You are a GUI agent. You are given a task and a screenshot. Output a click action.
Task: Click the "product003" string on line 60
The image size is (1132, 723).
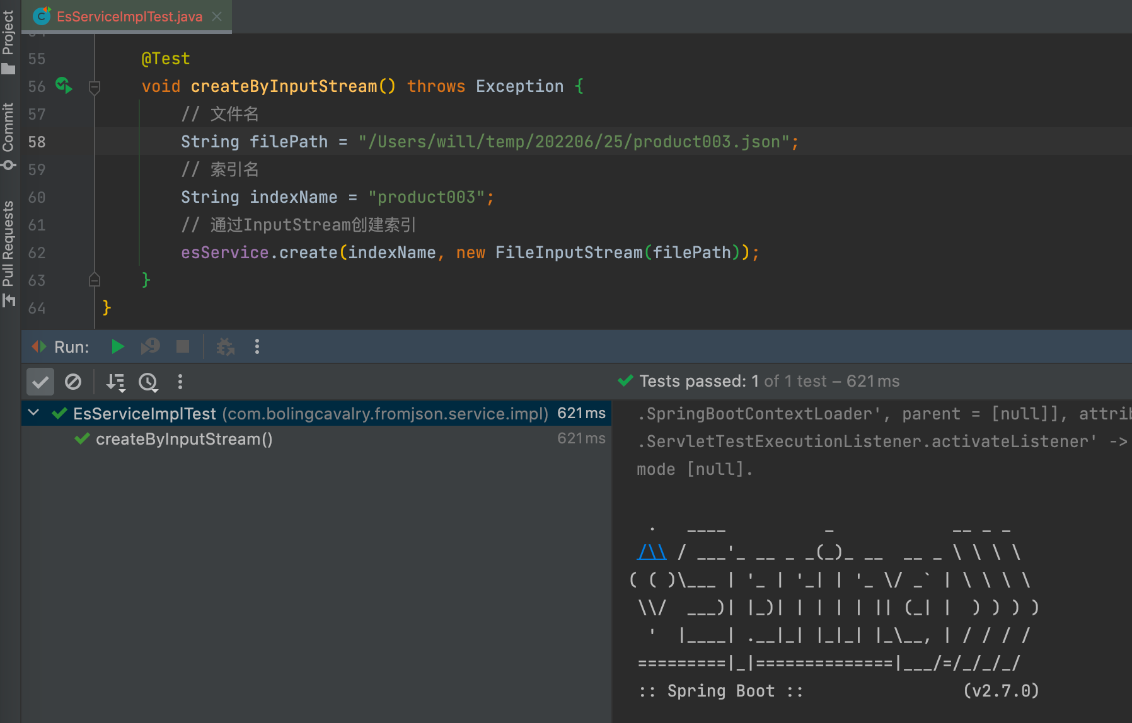[x=426, y=197]
